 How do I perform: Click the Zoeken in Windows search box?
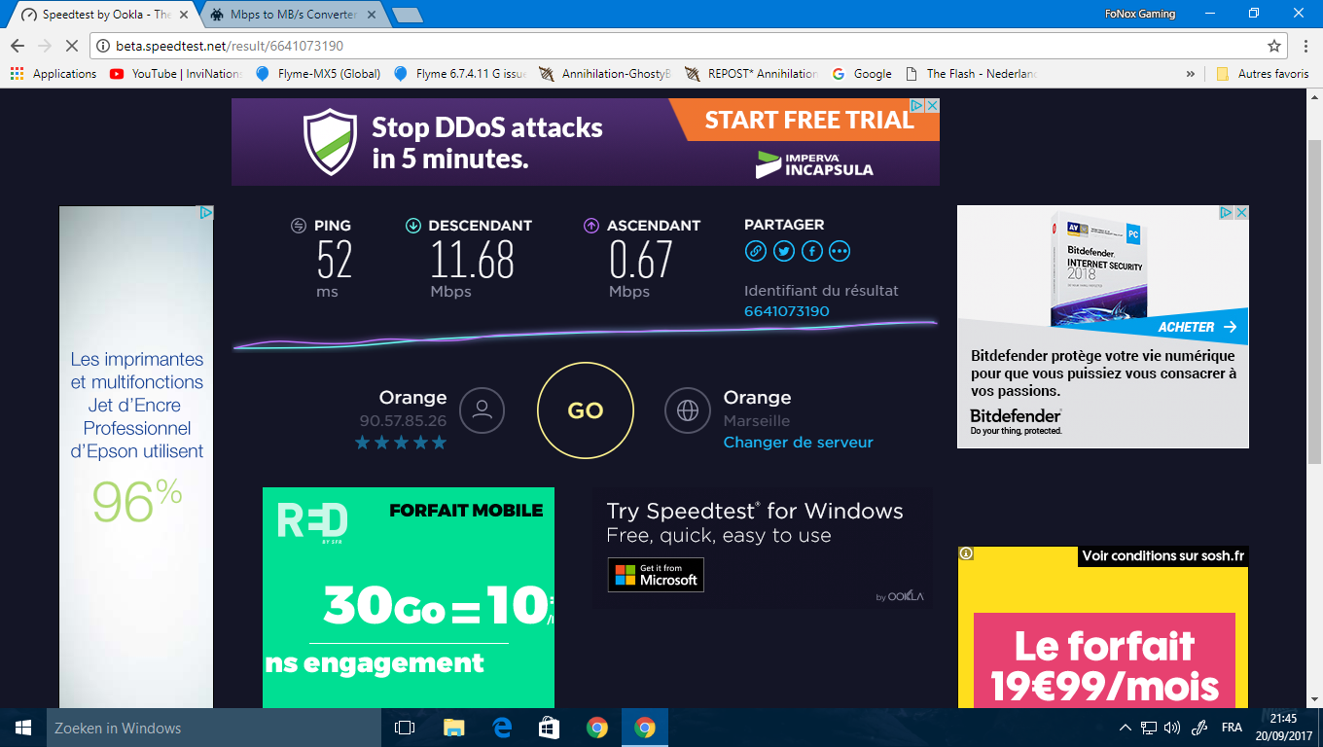click(x=214, y=728)
